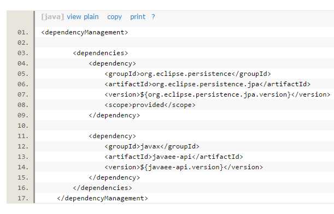This screenshot has height=214, width=334.
Task: Click the javaee-api artifactId line
Action: click(x=174, y=157)
